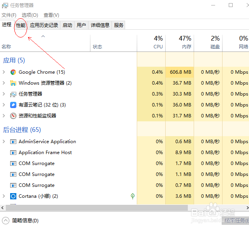Select the 有道云笔记 (32 位) (3) row name

(42, 105)
